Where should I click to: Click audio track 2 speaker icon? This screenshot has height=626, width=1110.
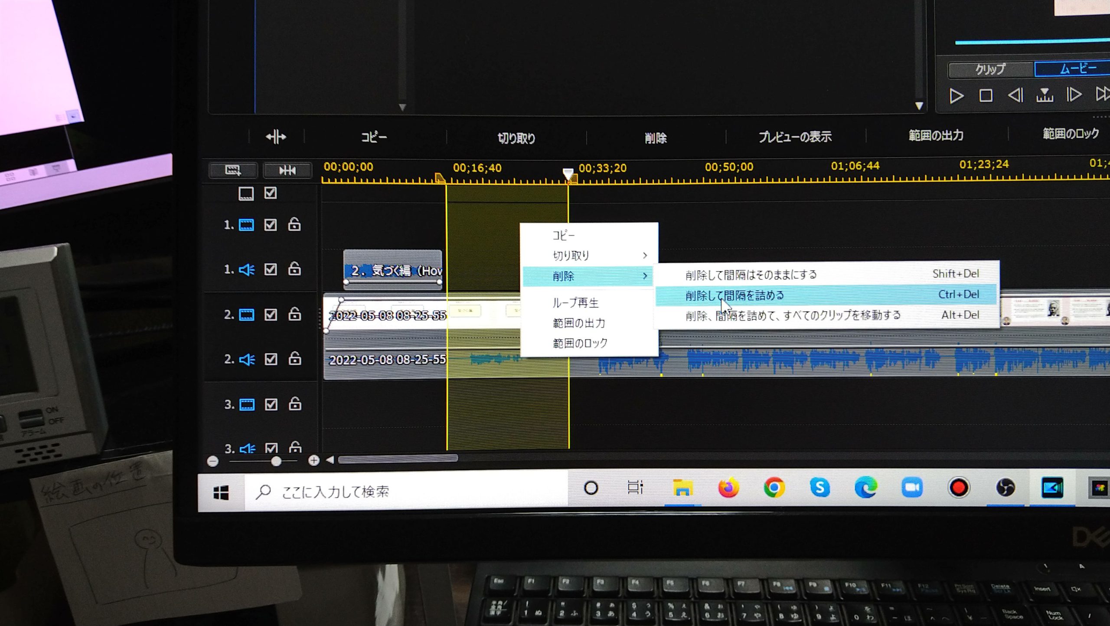(x=247, y=360)
